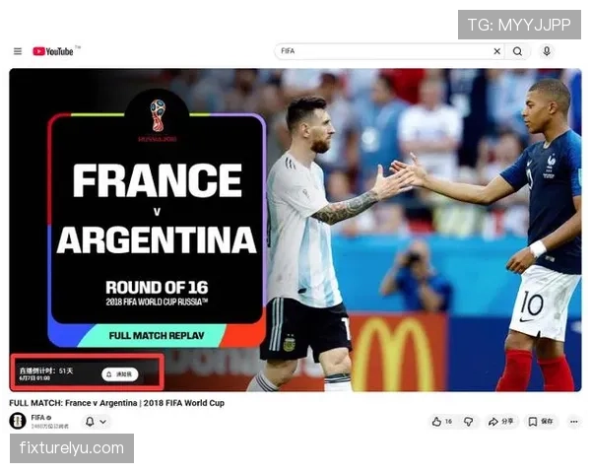Open the hamburger guide menu
This screenshot has height=473, width=591.
[18, 51]
